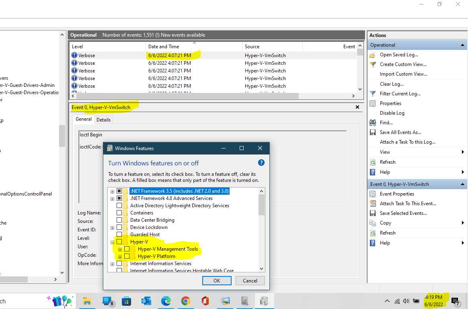
Task: Check the Device Lockdown checkbox
Action: click(x=119, y=227)
